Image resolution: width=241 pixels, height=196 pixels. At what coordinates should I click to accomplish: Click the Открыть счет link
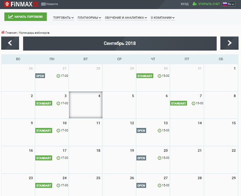tap(209, 4)
